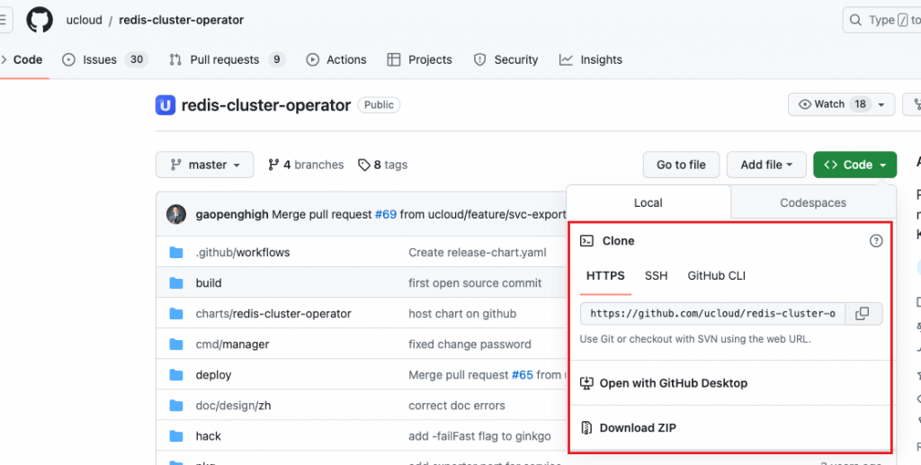This screenshot has width=921, height=465.
Task: Open the deploy folder
Action: (213, 375)
